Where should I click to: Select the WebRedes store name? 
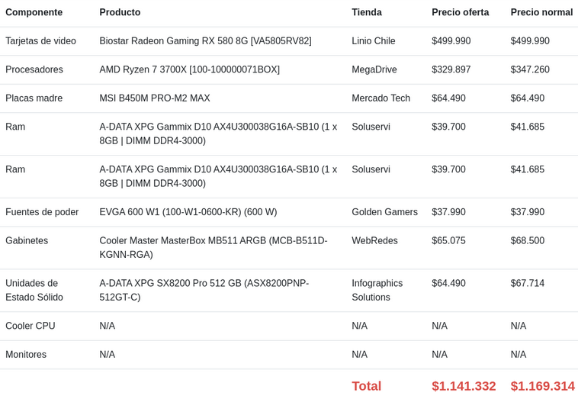point(374,241)
